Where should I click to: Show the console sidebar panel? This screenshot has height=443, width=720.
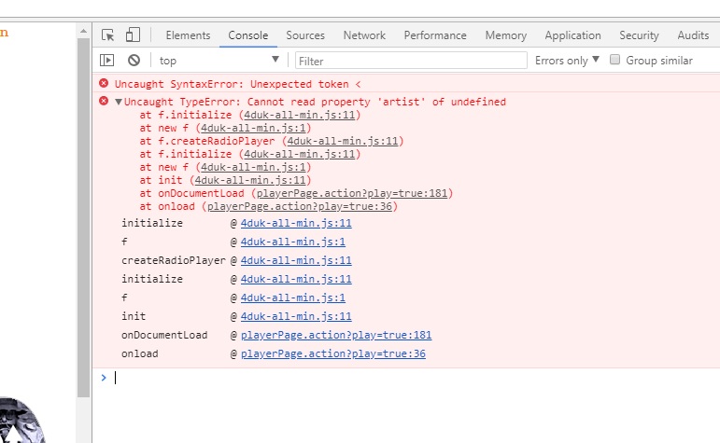pos(107,61)
